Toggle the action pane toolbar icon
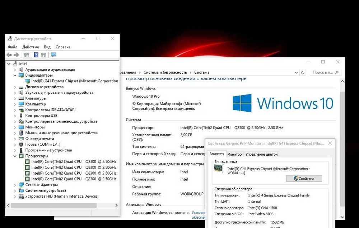 point(44,55)
